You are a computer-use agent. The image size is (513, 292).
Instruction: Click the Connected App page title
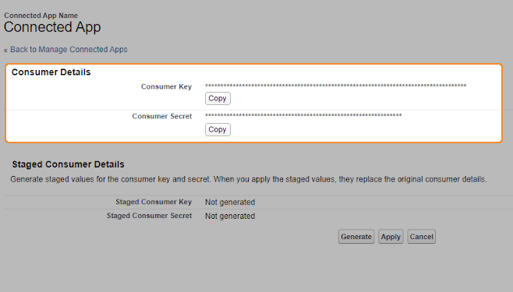pyautogui.click(x=52, y=27)
